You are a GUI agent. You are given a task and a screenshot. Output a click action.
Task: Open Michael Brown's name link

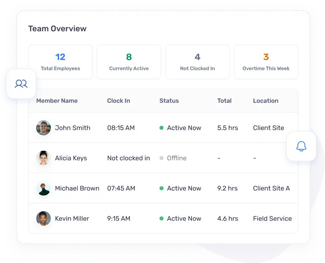click(77, 188)
